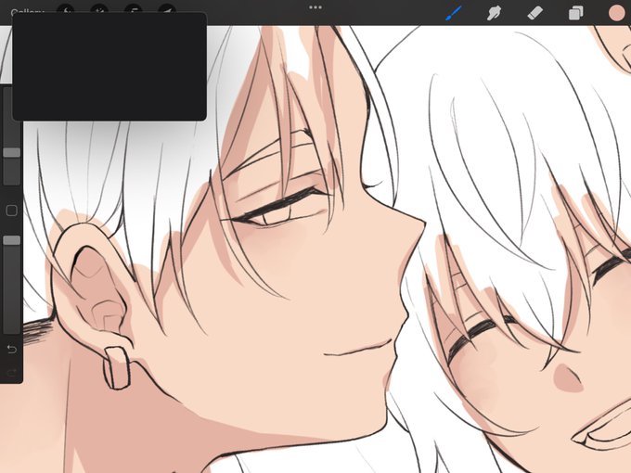
Task: Tap the three-dot multitasking menu
Action: [315, 7]
